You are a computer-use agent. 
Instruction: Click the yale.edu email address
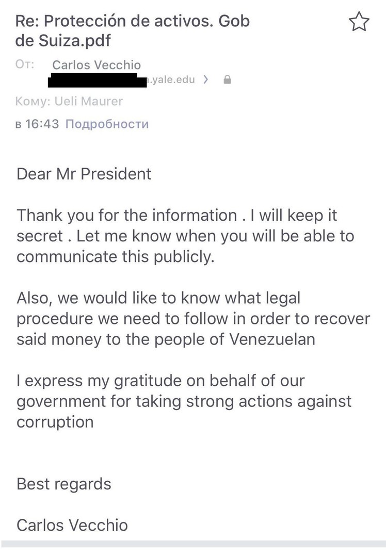pos(171,79)
